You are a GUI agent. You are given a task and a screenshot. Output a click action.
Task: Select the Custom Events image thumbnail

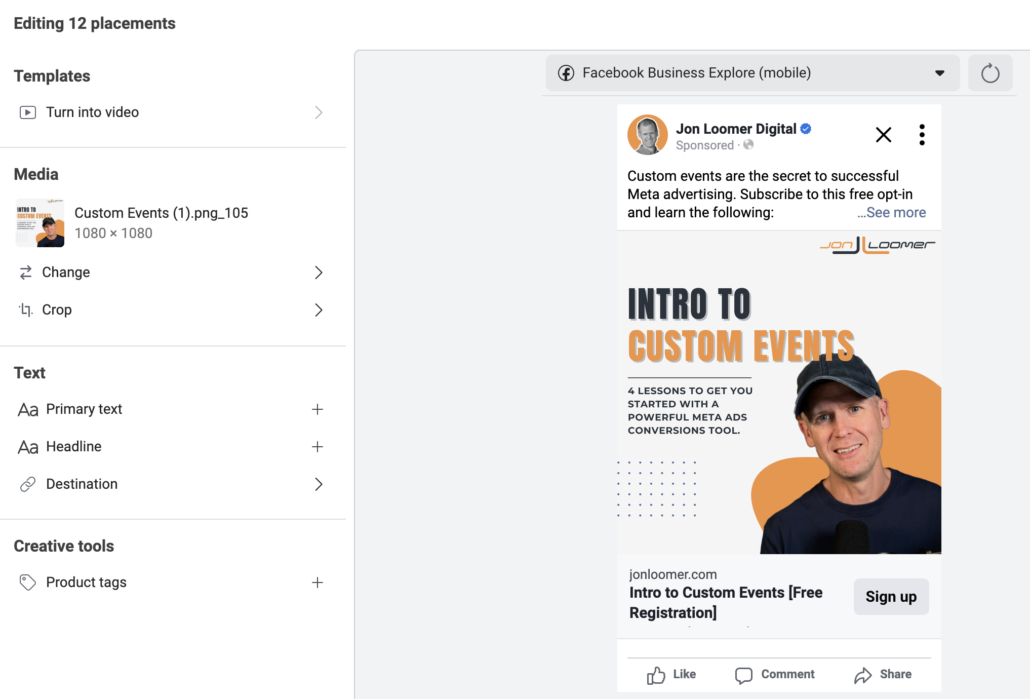(x=39, y=223)
